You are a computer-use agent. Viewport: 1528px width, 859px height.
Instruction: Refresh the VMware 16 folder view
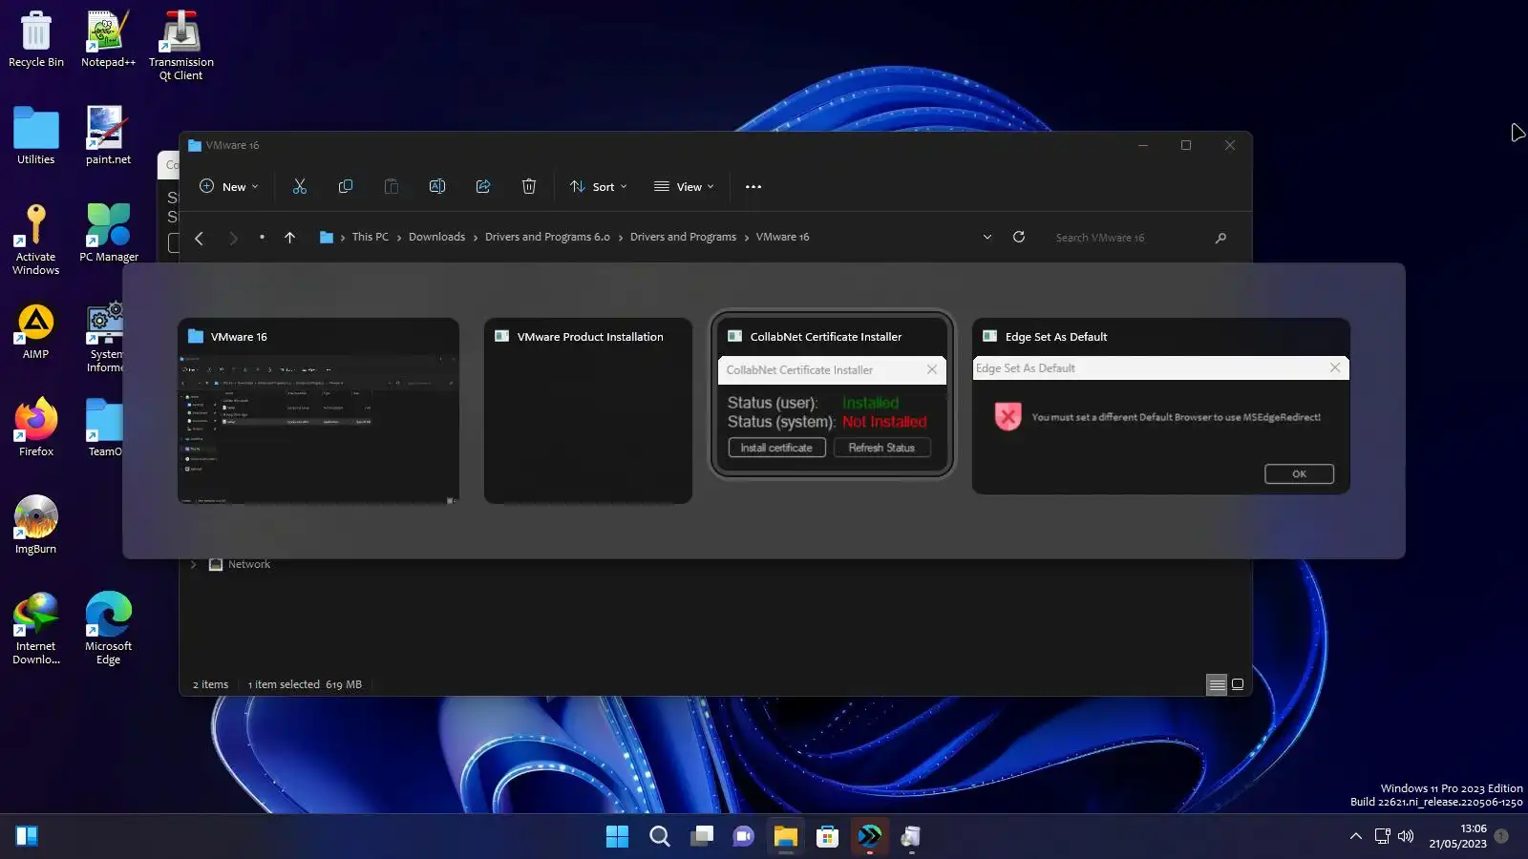[1019, 237]
